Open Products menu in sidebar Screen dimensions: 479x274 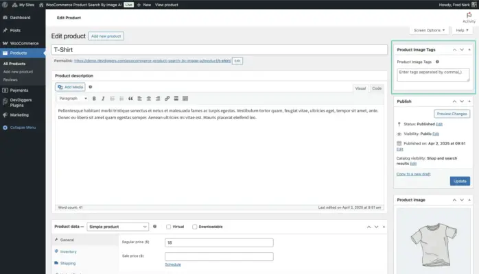pos(23,53)
